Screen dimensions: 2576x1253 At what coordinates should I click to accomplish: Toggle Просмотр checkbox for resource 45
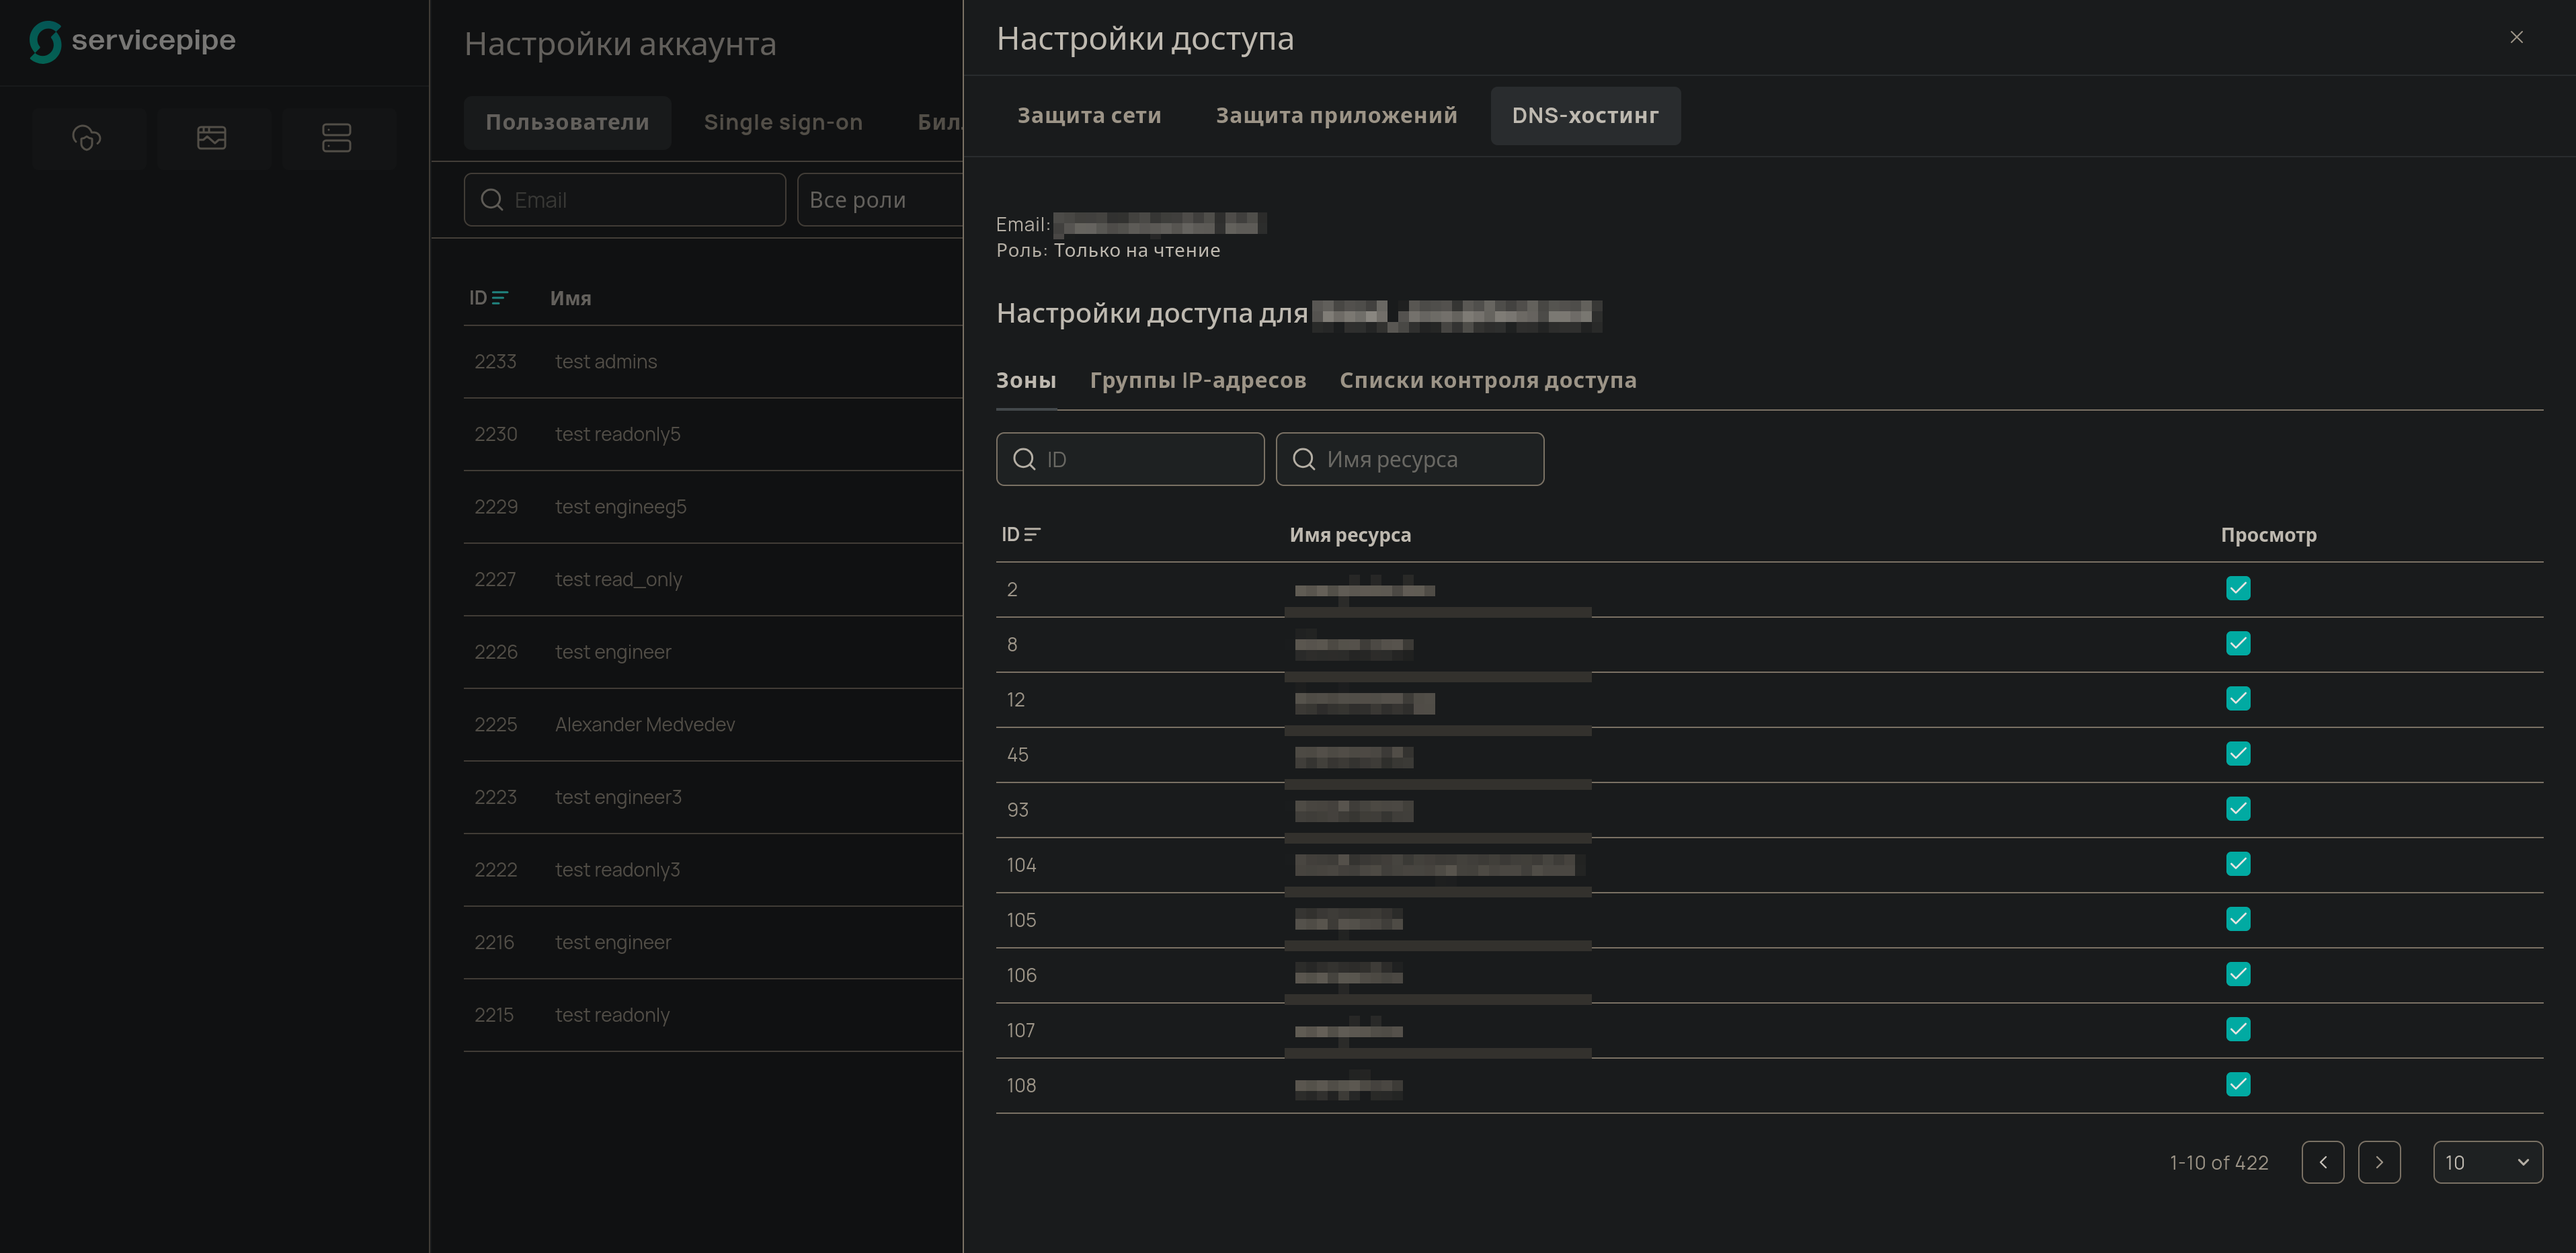tap(2239, 754)
